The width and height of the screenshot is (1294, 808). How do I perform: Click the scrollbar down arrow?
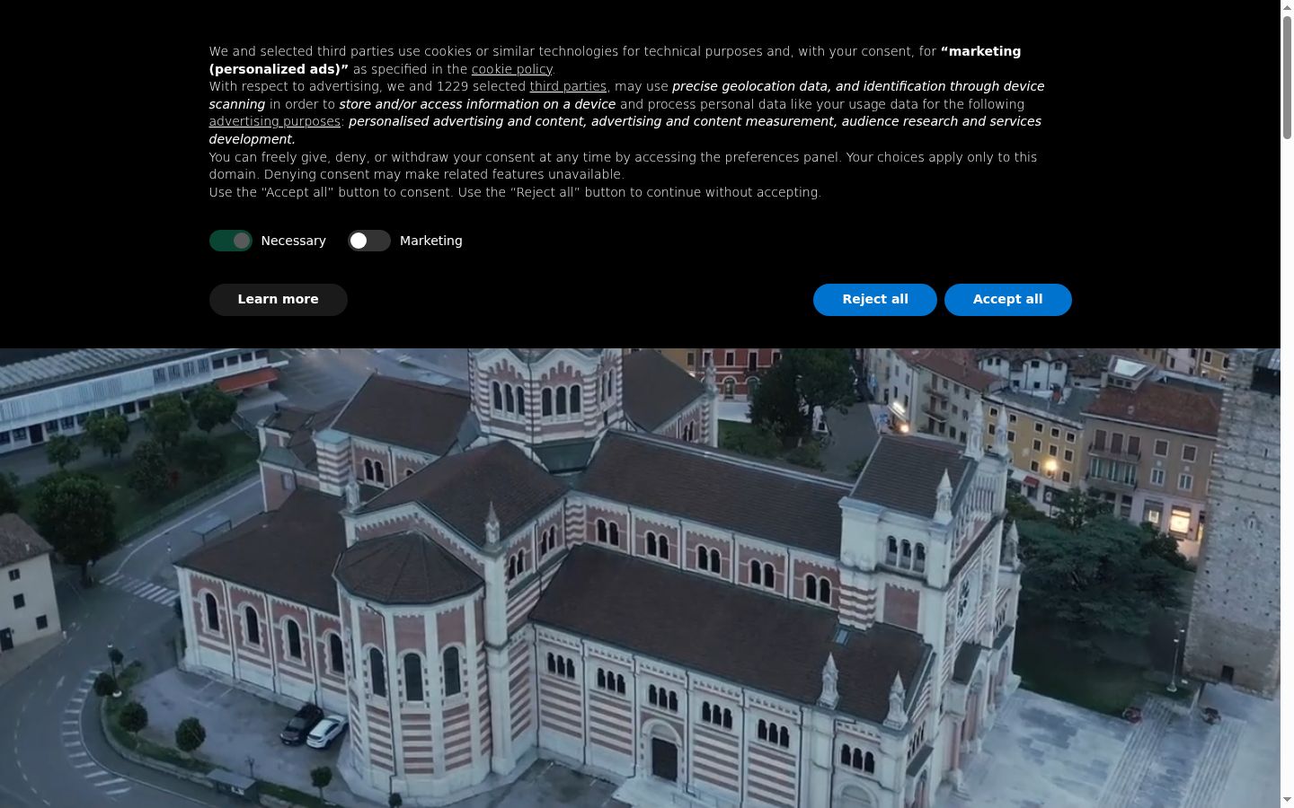pyautogui.click(x=1287, y=801)
